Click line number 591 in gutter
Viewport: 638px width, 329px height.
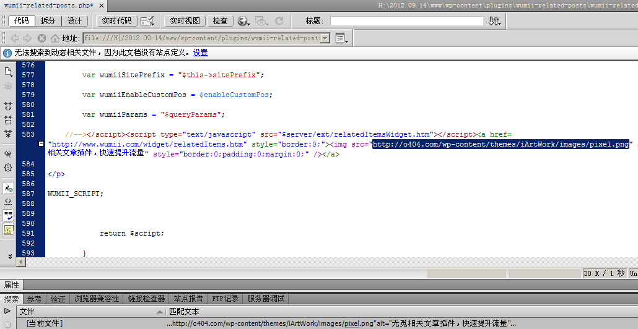pos(28,233)
